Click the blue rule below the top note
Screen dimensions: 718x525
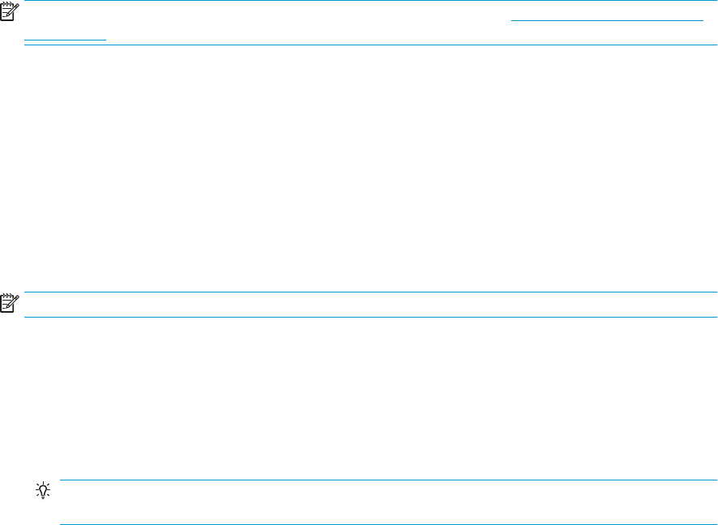[370, 45]
